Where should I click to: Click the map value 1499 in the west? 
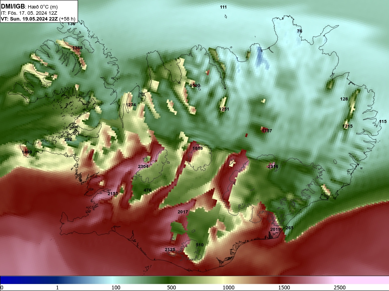point(27,152)
